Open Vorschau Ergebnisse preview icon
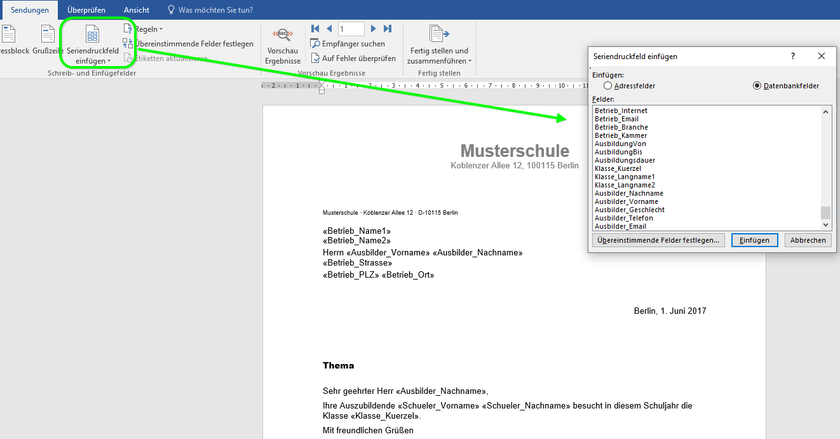This screenshot has width=840, height=439. (283, 36)
